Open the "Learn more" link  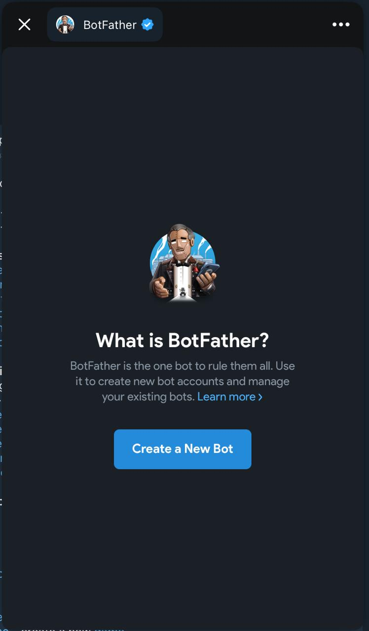[226, 397]
